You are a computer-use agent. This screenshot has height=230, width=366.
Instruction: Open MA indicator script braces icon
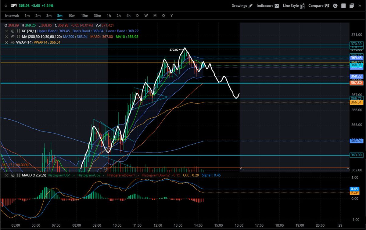(x=19, y=37)
